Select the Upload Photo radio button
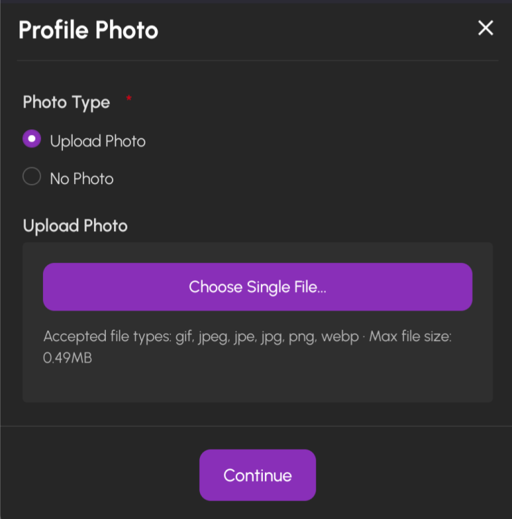Screen dimensions: 512x519 coord(32,139)
